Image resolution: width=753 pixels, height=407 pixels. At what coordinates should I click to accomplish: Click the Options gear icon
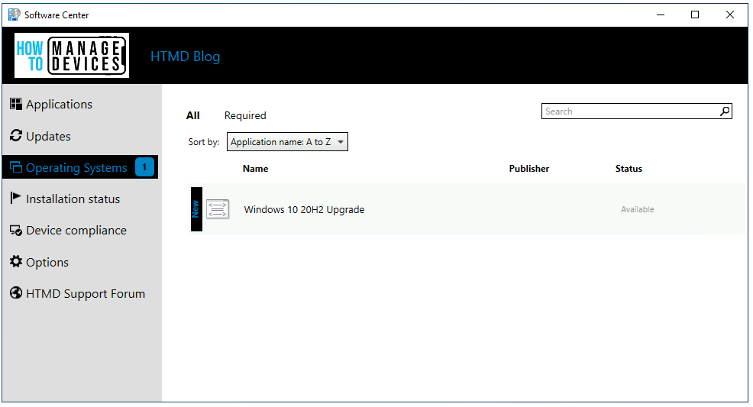pos(16,261)
